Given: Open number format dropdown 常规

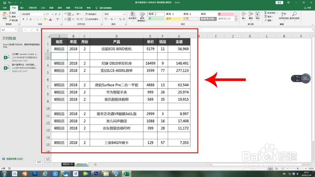Looking at the screenshot, I should tap(124, 14).
